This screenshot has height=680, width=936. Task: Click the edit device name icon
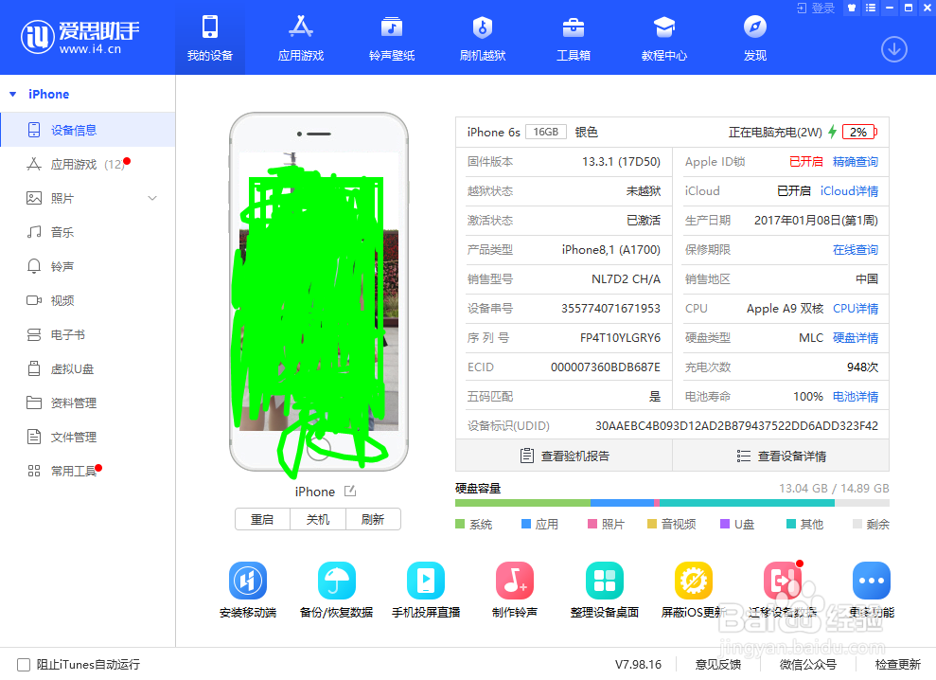point(350,492)
